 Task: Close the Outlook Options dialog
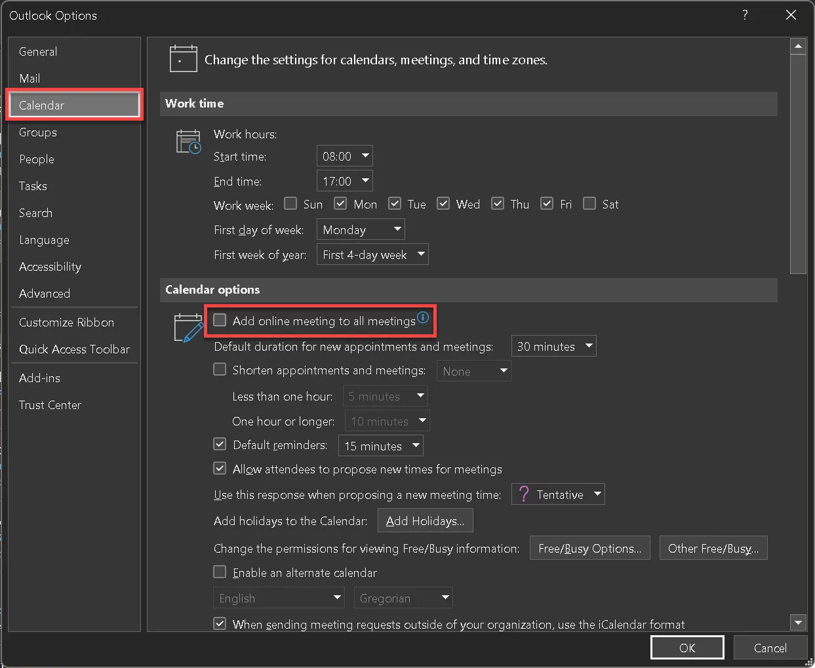(791, 14)
